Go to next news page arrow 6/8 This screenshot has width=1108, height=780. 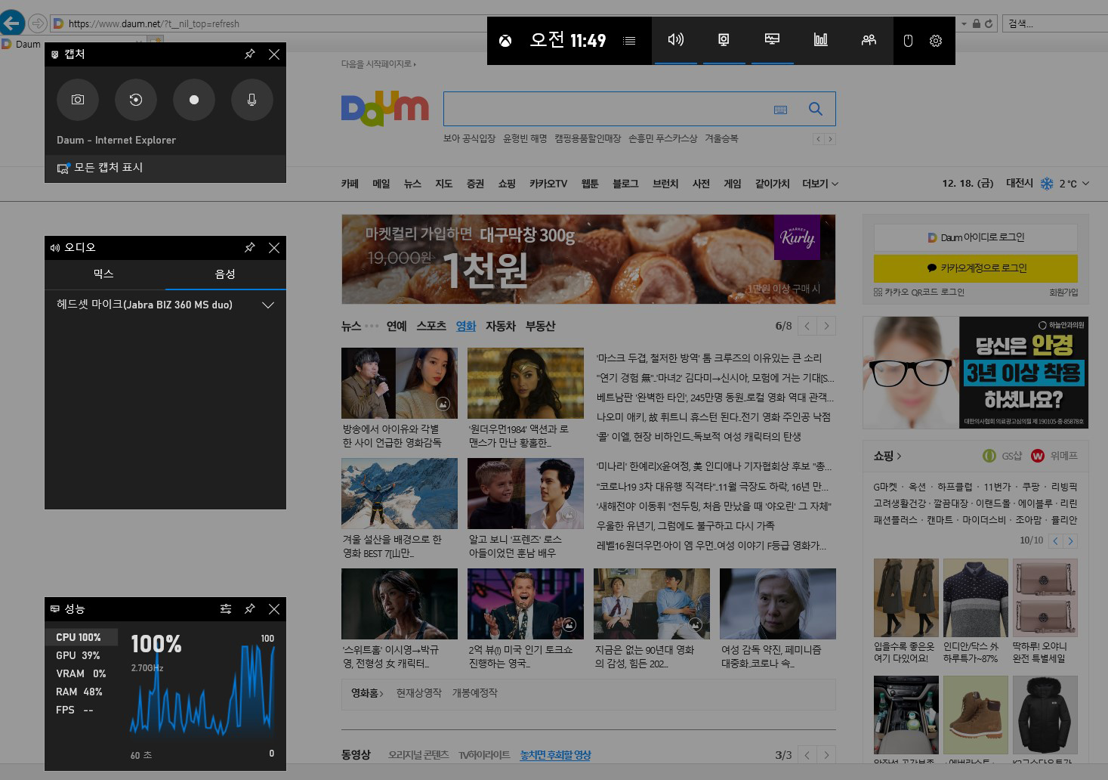click(826, 326)
